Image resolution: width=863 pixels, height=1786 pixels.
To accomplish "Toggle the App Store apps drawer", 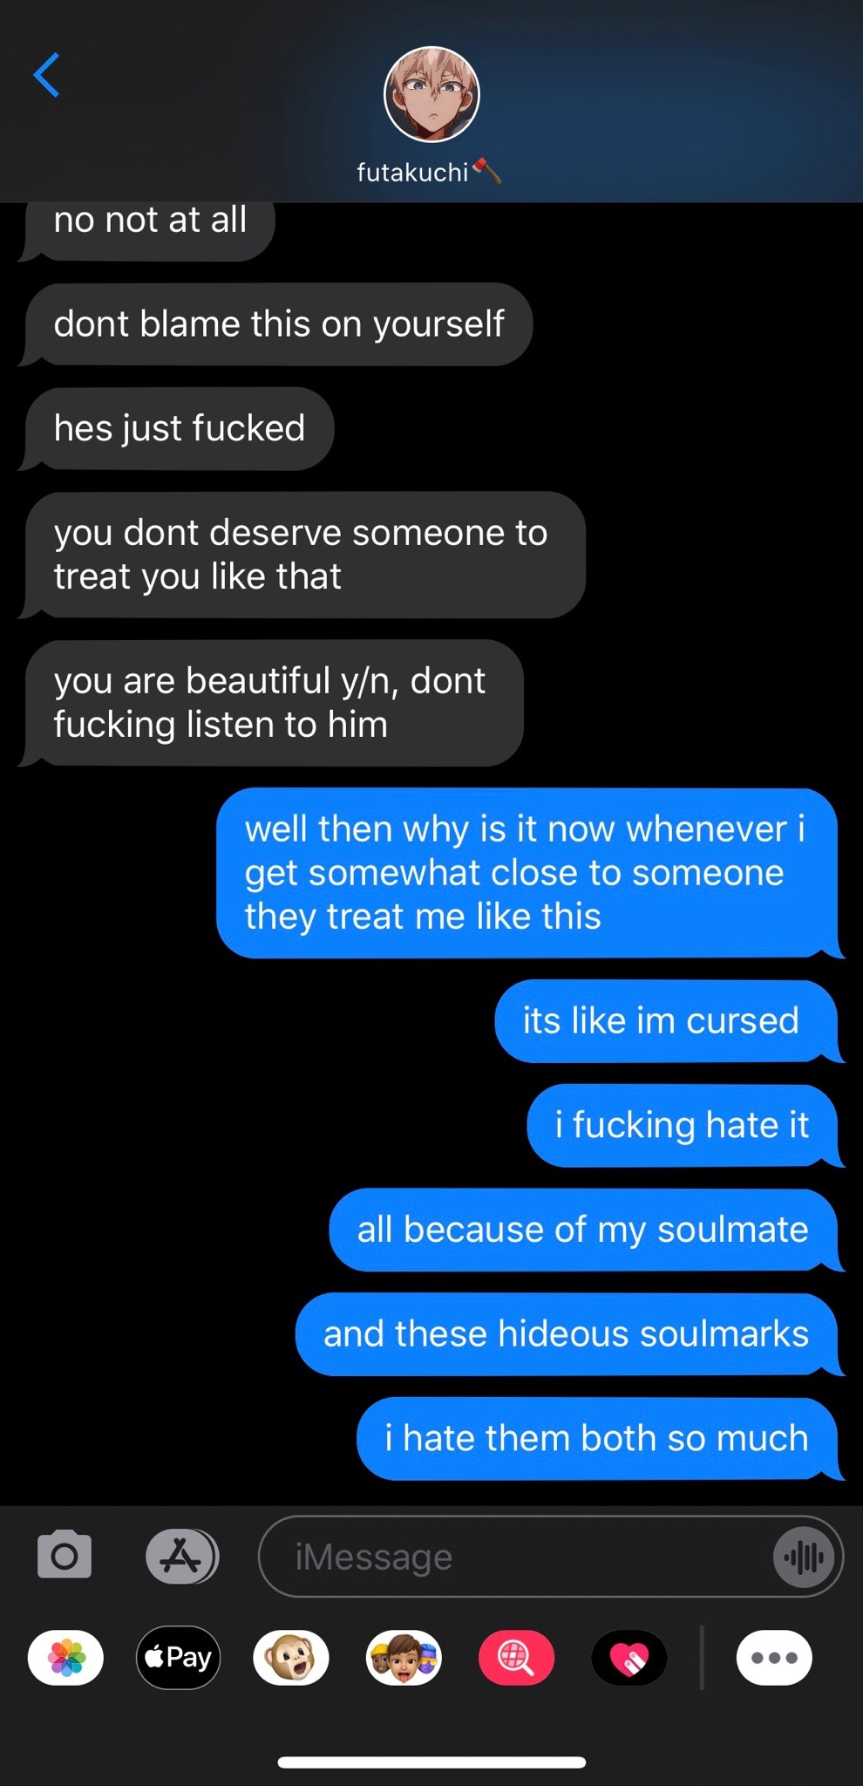I will click(x=182, y=1556).
